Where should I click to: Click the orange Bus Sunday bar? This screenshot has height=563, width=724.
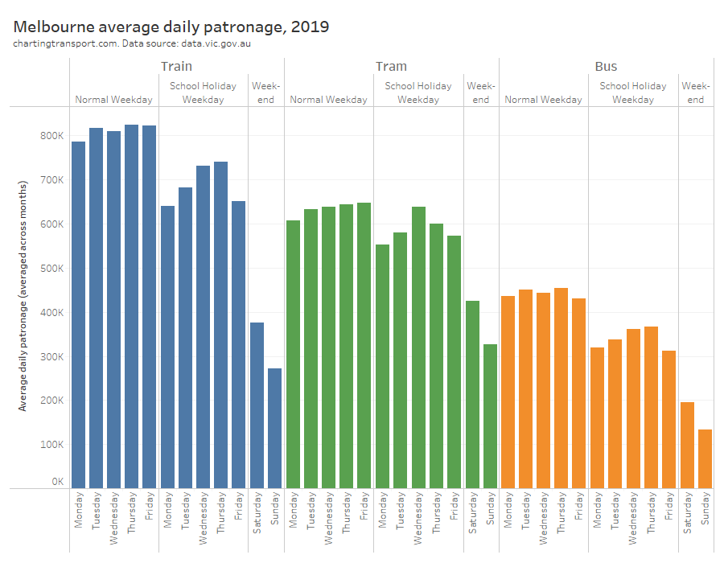(705, 458)
